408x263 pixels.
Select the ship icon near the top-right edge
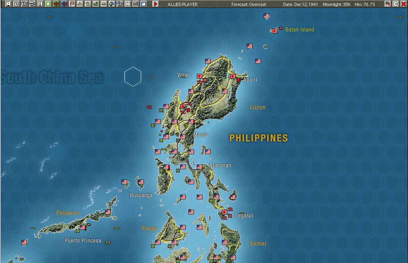point(400,17)
